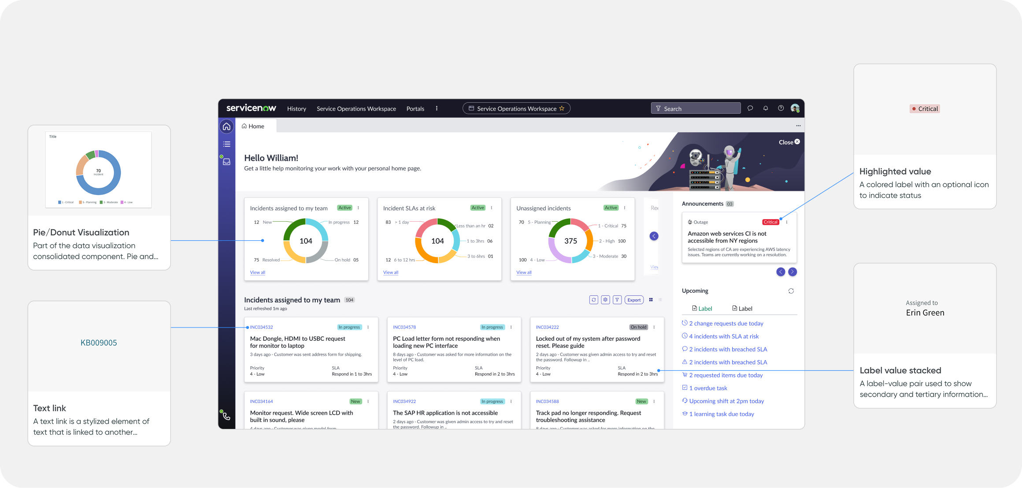The image size is (1022, 488).
Task: Open options for Incident SLAs at risk card
Action: click(x=492, y=208)
